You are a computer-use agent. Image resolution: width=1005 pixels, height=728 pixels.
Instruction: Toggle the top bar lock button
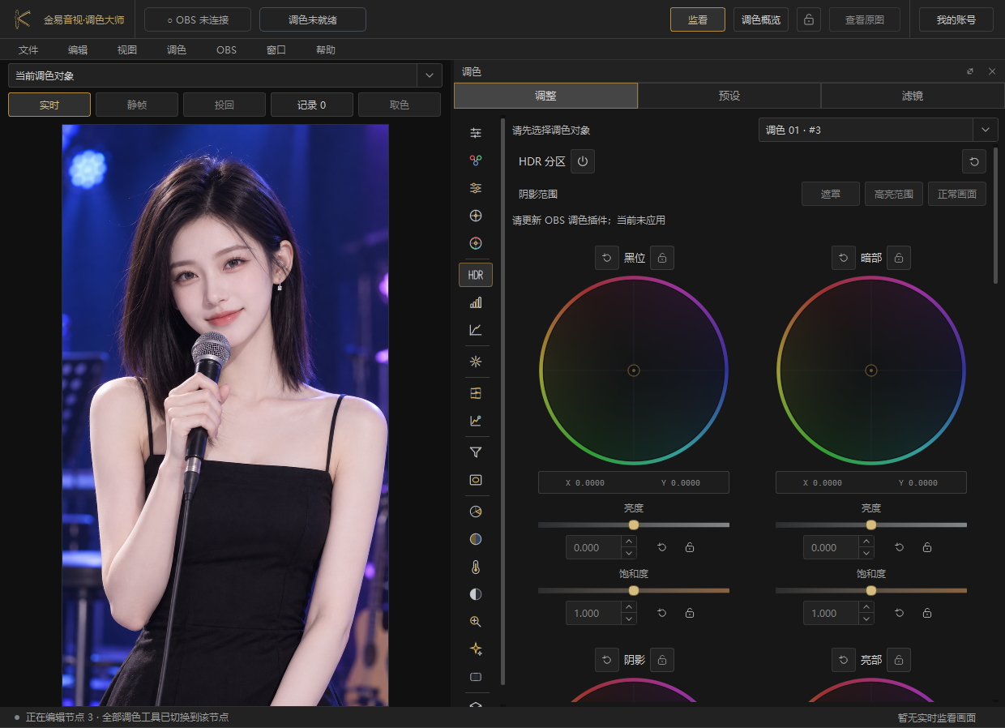point(809,19)
